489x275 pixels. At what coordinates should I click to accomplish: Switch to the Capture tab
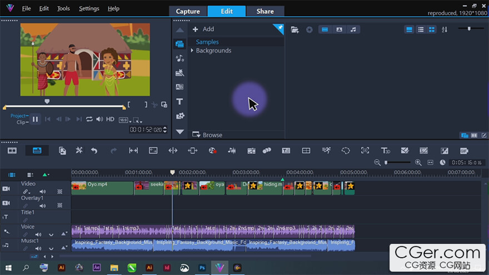pos(188,11)
